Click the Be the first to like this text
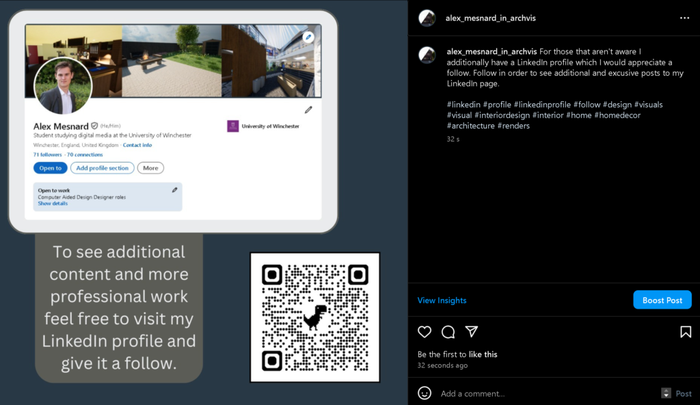This screenshot has width=700, height=405. tap(457, 354)
